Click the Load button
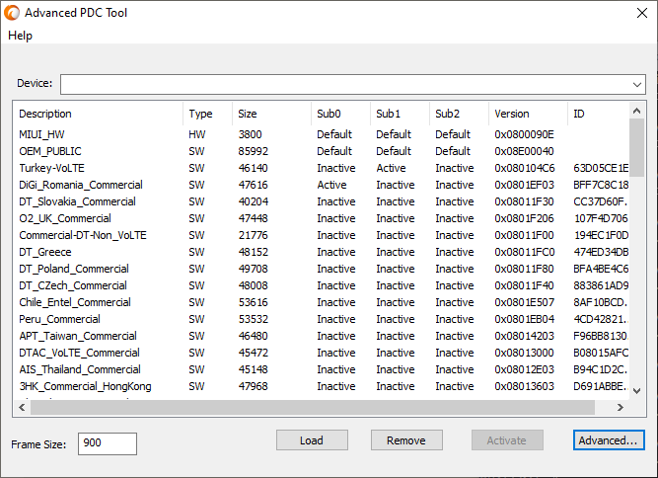The height and width of the screenshot is (478, 658). (x=312, y=440)
